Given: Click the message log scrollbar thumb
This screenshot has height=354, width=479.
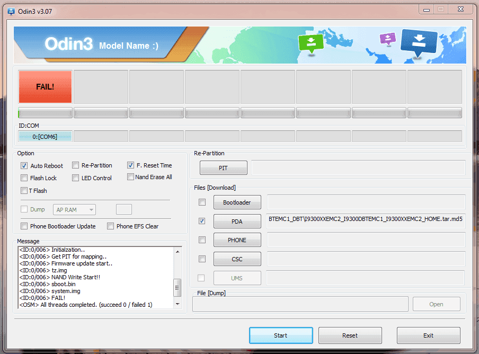Looking at the screenshot, I should (178, 287).
